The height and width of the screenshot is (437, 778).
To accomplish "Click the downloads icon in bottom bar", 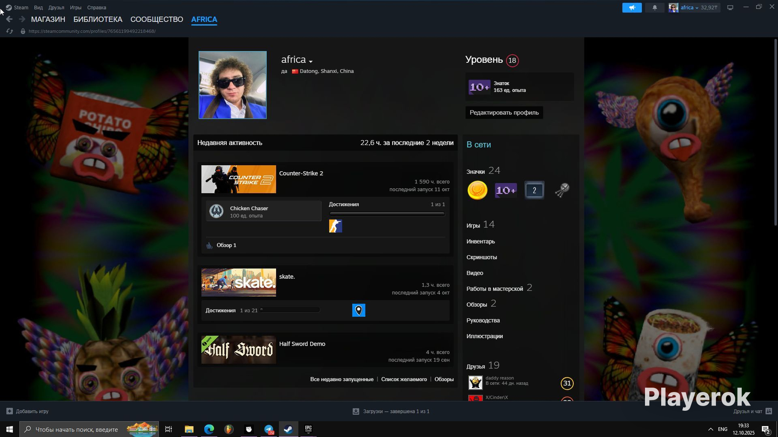I will pos(356,411).
